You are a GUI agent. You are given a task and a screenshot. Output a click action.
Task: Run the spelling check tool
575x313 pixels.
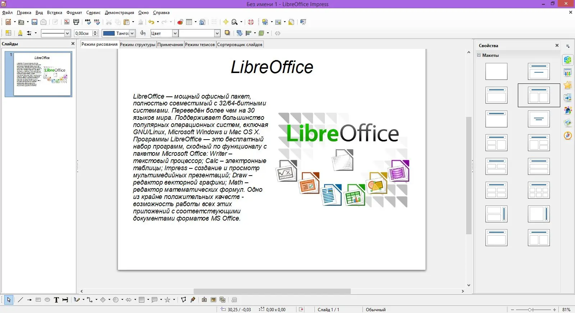pyautogui.click(x=88, y=22)
